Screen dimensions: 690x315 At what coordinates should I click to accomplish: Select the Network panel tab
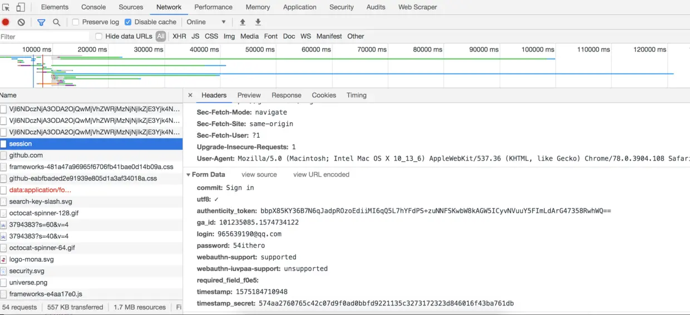[169, 7]
